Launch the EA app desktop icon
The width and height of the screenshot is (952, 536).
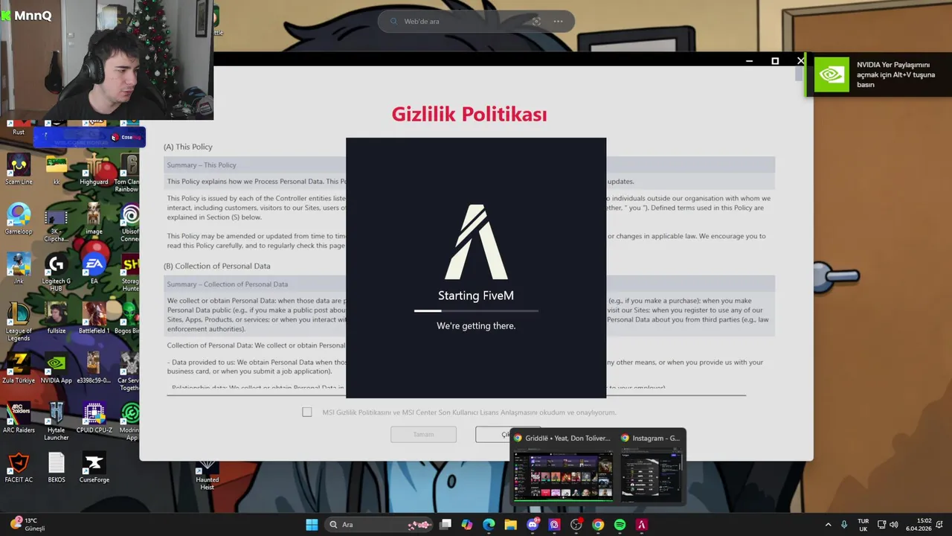[94, 269]
